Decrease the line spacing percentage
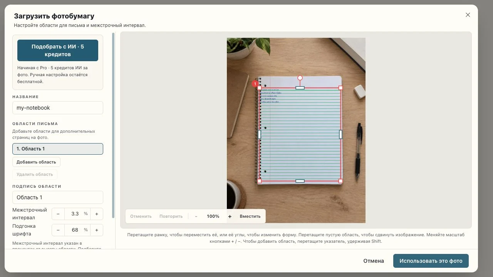 coord(58,214)
